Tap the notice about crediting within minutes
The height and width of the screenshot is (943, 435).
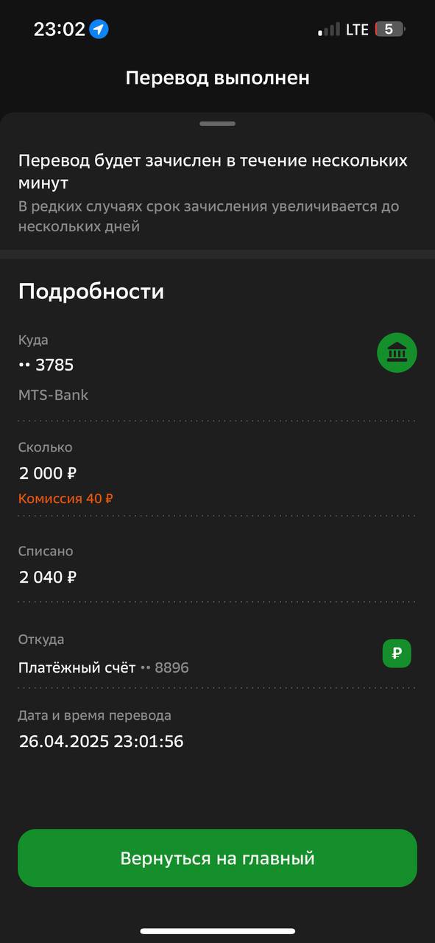pyautogui.click(x=213, y=171)
